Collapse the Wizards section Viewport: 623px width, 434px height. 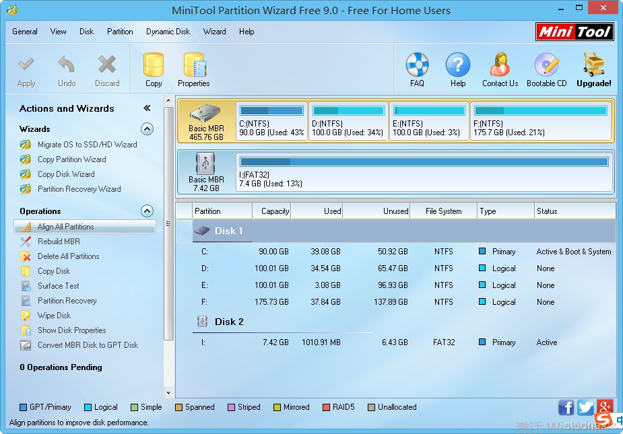click(x=147, y=129)
